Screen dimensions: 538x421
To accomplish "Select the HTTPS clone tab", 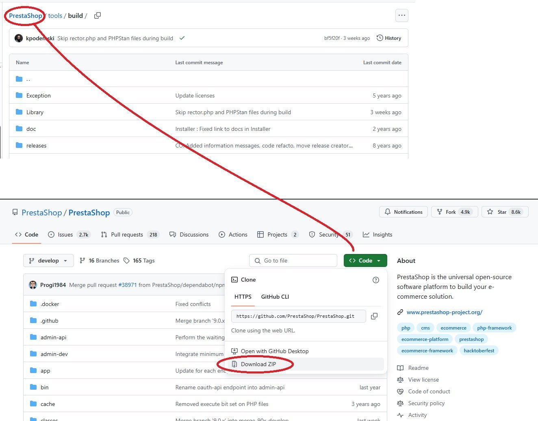I will coord(243,297).
